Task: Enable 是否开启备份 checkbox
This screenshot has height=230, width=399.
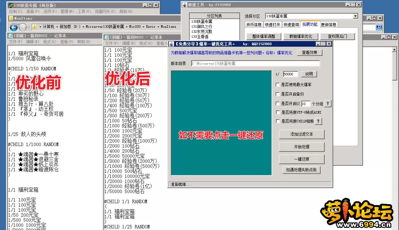Action: [x=278, y=94]
